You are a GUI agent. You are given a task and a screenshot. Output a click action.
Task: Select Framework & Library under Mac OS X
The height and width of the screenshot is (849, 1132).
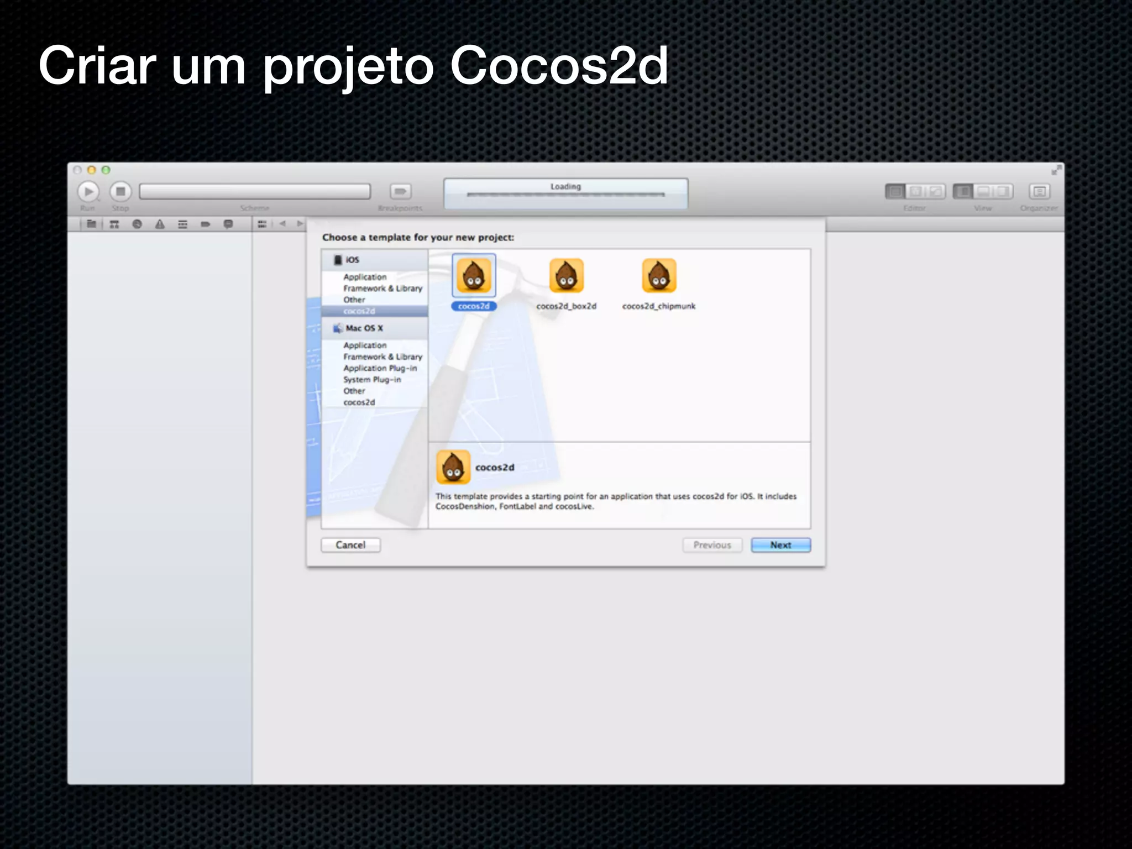pyautogui.click(x=382, y=357)
